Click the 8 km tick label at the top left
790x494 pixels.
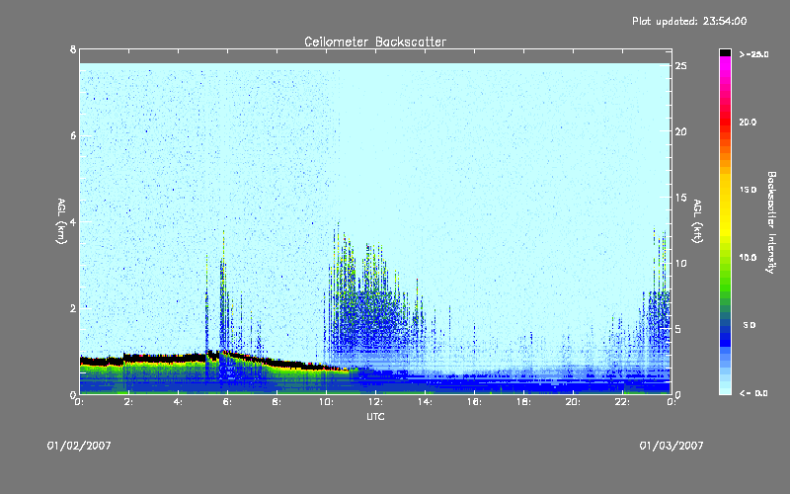pyautogui.click(x=72, y=49)
